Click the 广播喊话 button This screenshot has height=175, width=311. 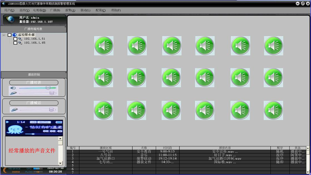34,103
